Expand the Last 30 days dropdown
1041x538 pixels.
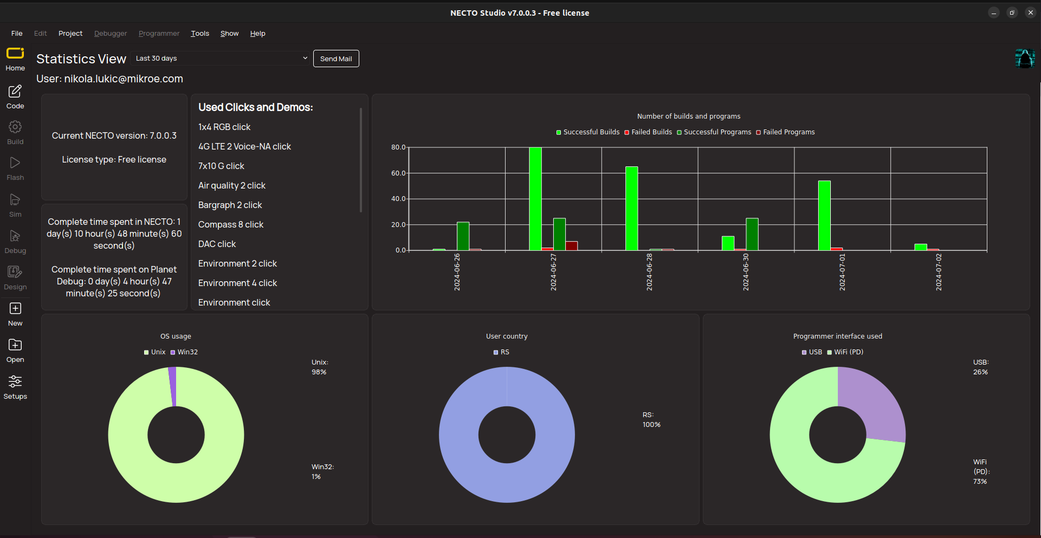(x=220, y=58)
